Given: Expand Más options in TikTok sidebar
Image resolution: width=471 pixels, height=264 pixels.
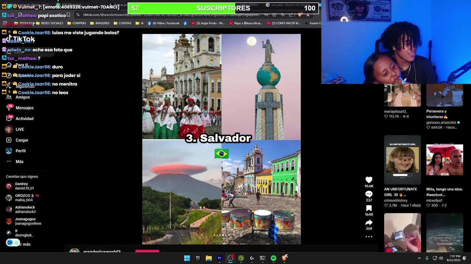Looking at the screenshot, I should click(20, 162).
